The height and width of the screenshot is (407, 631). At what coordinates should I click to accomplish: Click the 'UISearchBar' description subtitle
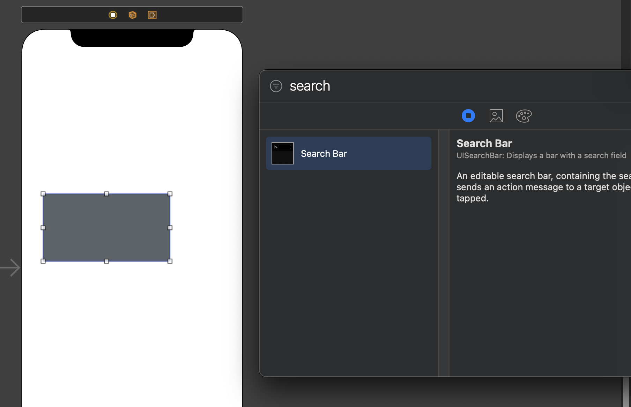tap(541, 155)
